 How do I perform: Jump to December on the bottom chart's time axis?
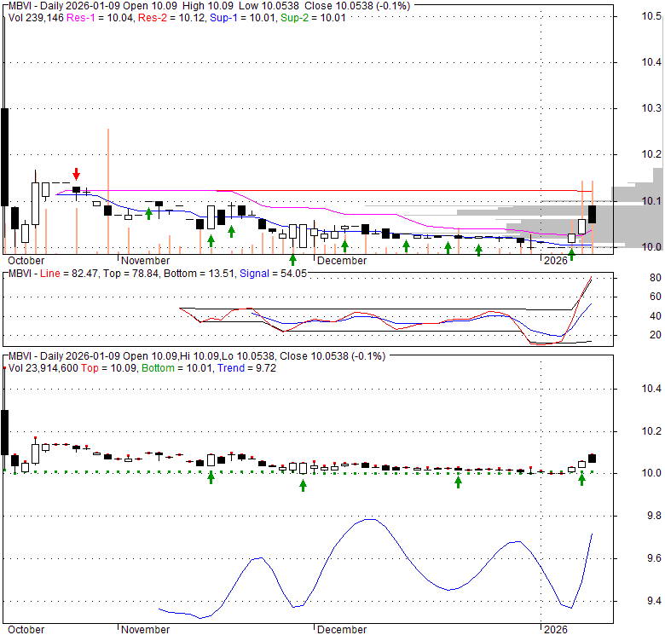point(341,630)
